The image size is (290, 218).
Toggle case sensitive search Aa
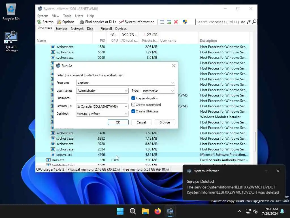click(x=243, y=22)
